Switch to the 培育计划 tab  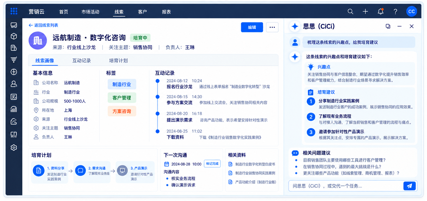pos(118,61)
